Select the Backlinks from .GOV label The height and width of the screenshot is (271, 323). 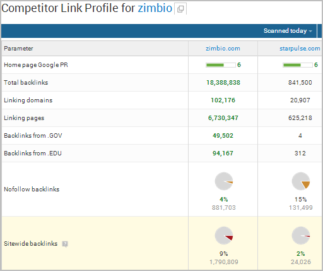[33, 135]
